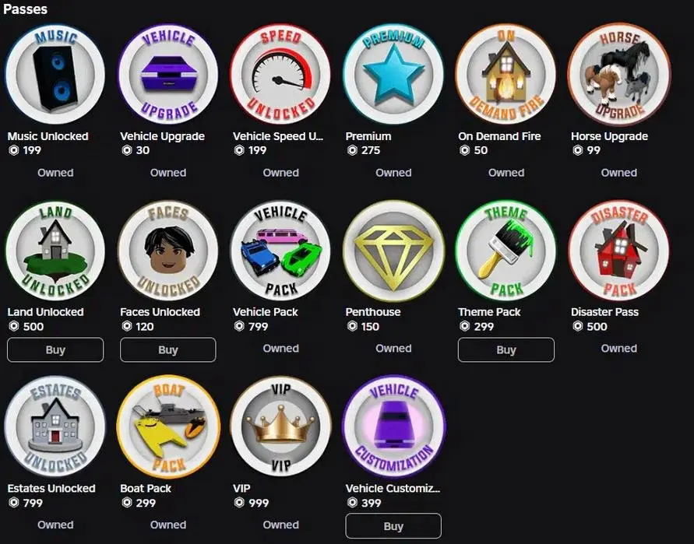This screenshot has height=544, width=694.
Task: Click the On Demand Fire house icon
Action: (506, 74)
